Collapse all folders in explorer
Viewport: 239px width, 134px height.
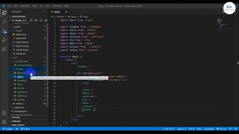click(x=46, y=20)
